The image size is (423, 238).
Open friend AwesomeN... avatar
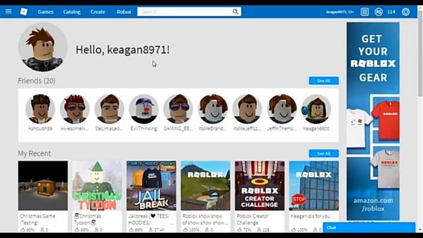pyautogui.click(x=75, y=108)
